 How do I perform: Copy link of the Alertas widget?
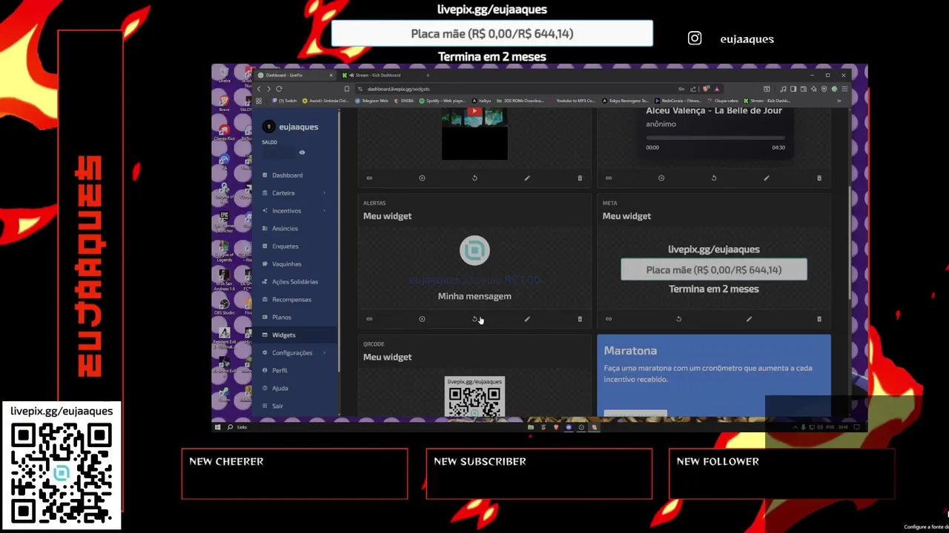tap(369, 319)
